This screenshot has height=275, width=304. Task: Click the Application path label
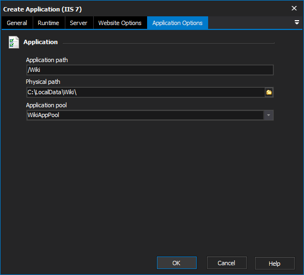tap(47, 60)
